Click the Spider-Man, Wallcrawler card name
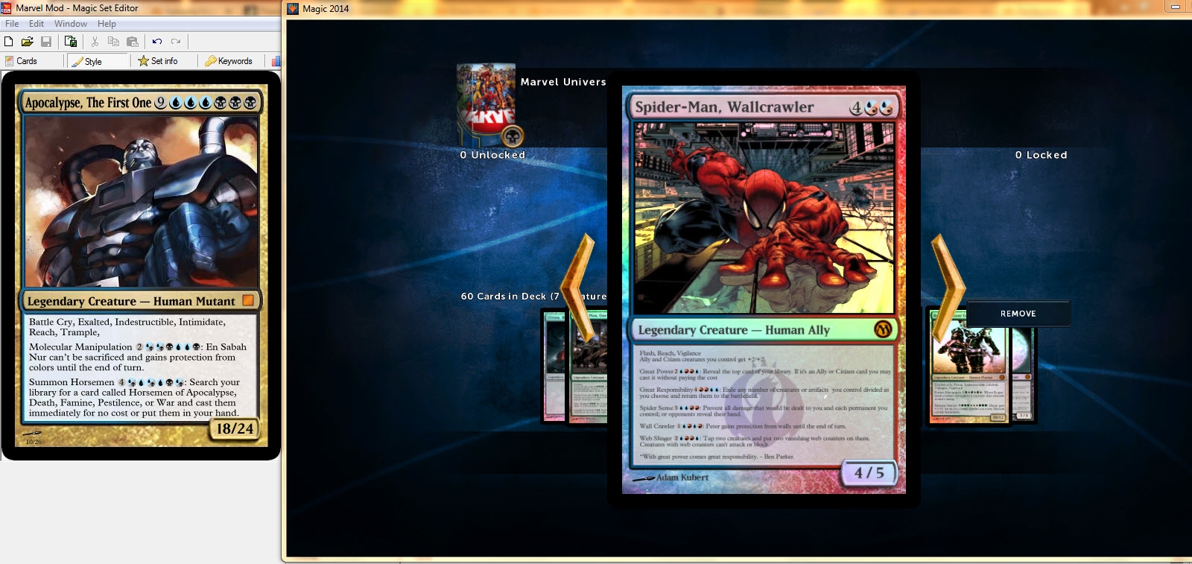This screenshot has height=564, width=1192. click(x=724, y=107)
